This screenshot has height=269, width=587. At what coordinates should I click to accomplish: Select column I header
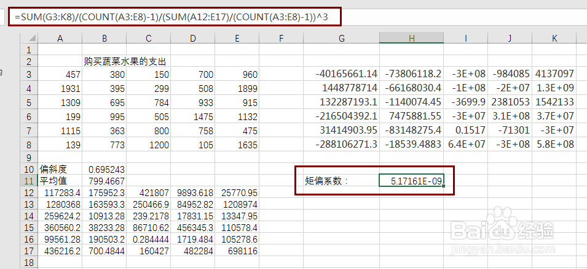466,38
